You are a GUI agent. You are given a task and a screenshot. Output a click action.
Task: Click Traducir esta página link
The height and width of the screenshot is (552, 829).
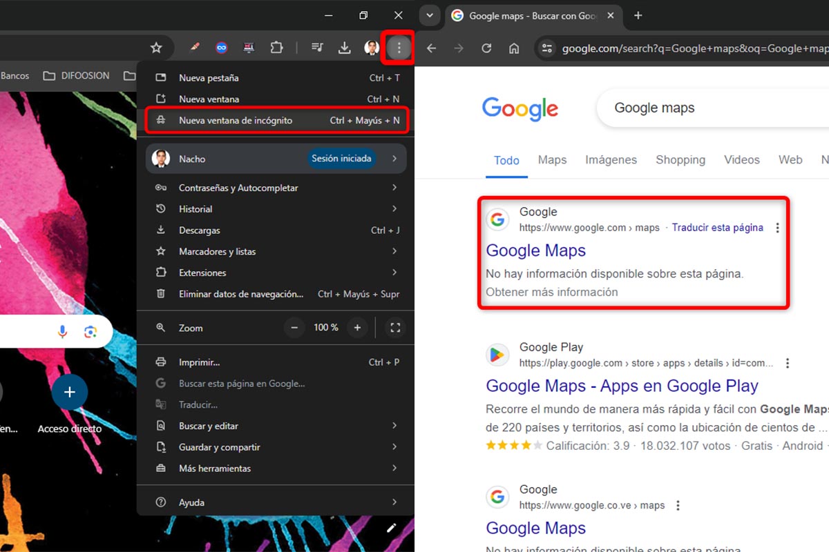click(717, 228)
